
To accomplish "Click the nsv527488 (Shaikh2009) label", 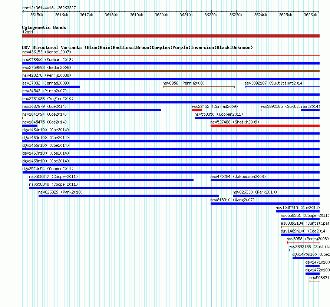I will pyautogui.click(x=235, y=122).
